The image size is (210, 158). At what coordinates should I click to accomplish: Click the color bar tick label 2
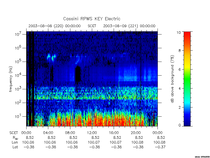[x=180, y=107]
